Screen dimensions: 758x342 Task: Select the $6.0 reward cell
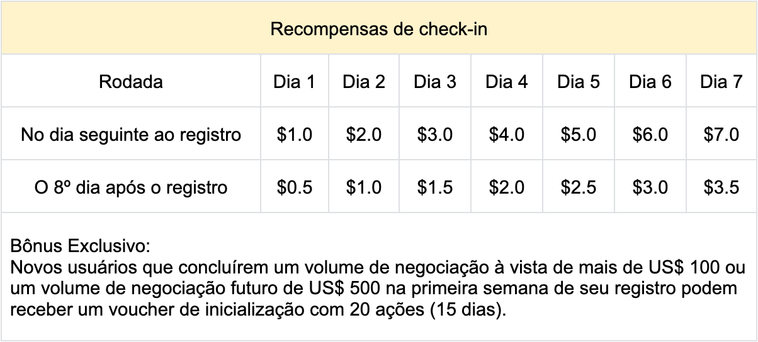point(650,135)
